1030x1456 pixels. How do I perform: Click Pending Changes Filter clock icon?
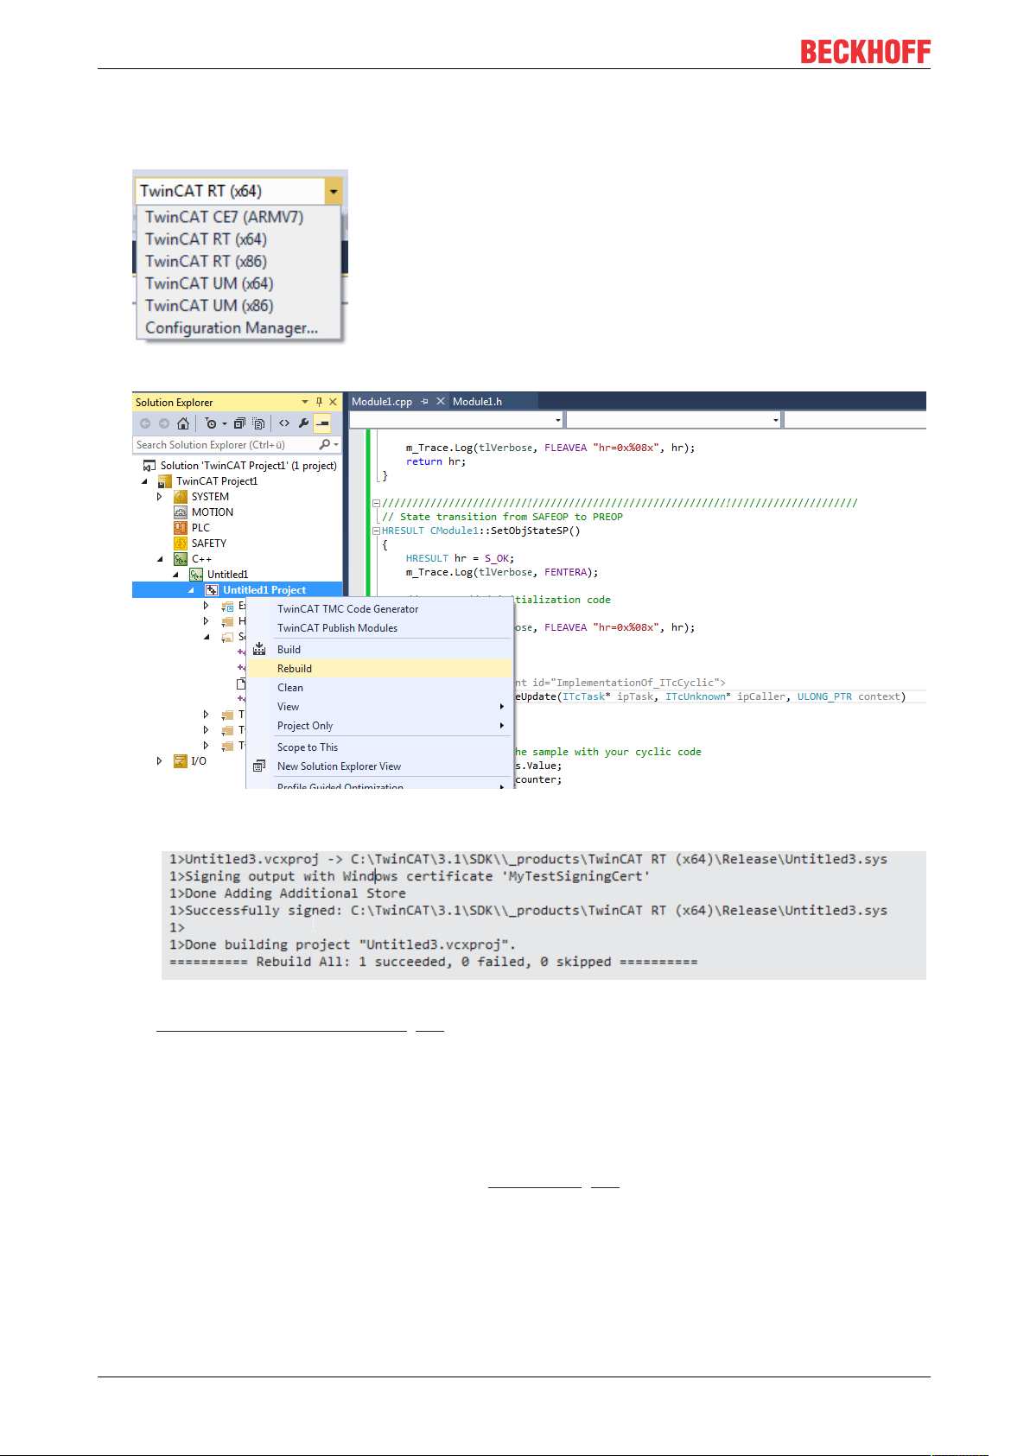click(211, 423)
